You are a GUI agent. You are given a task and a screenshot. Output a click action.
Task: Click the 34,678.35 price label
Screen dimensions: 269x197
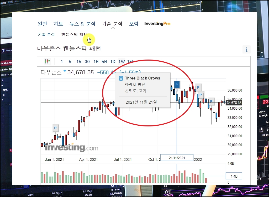click(234, 103)
